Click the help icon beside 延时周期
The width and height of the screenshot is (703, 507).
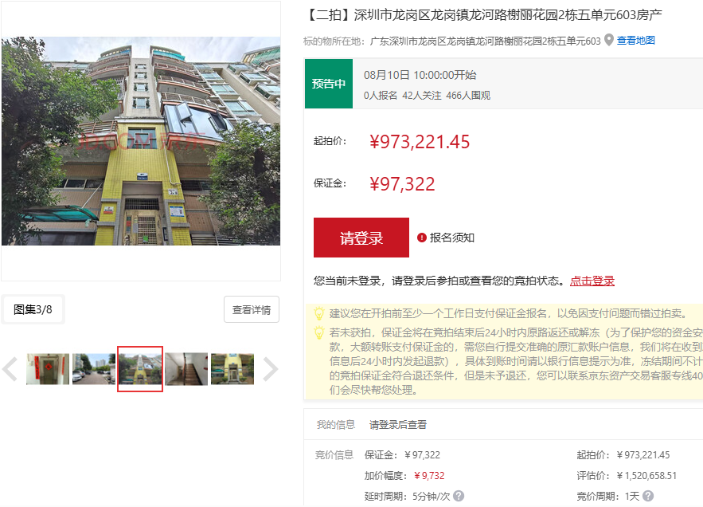pyautogui.click(x=459, y=496)
